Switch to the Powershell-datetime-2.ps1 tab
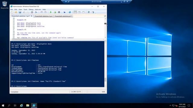Screen dimensions: 193x108 pos(44,16)
